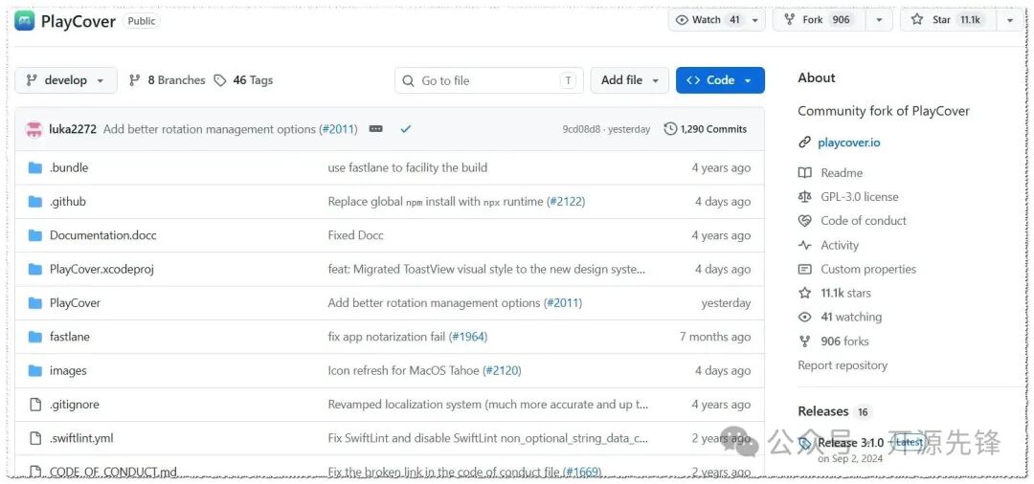Screen dimensions: 1034x484
Task: Open the blue Code dropdown button
Action: pyautogui.click(x=720, y=80)
